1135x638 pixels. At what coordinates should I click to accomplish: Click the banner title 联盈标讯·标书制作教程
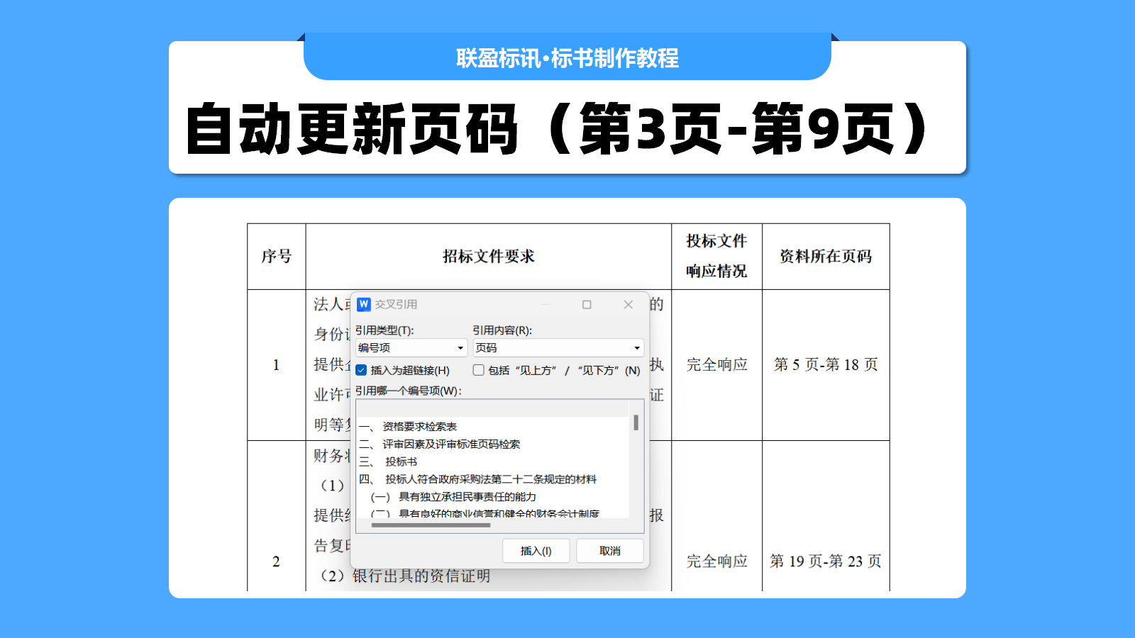point(567,57)
